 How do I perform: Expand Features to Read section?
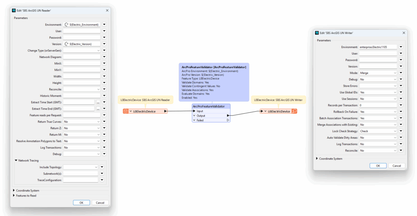(x=13, y=196)
